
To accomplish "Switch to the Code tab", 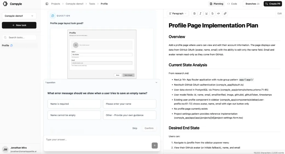I will (232, 4).
